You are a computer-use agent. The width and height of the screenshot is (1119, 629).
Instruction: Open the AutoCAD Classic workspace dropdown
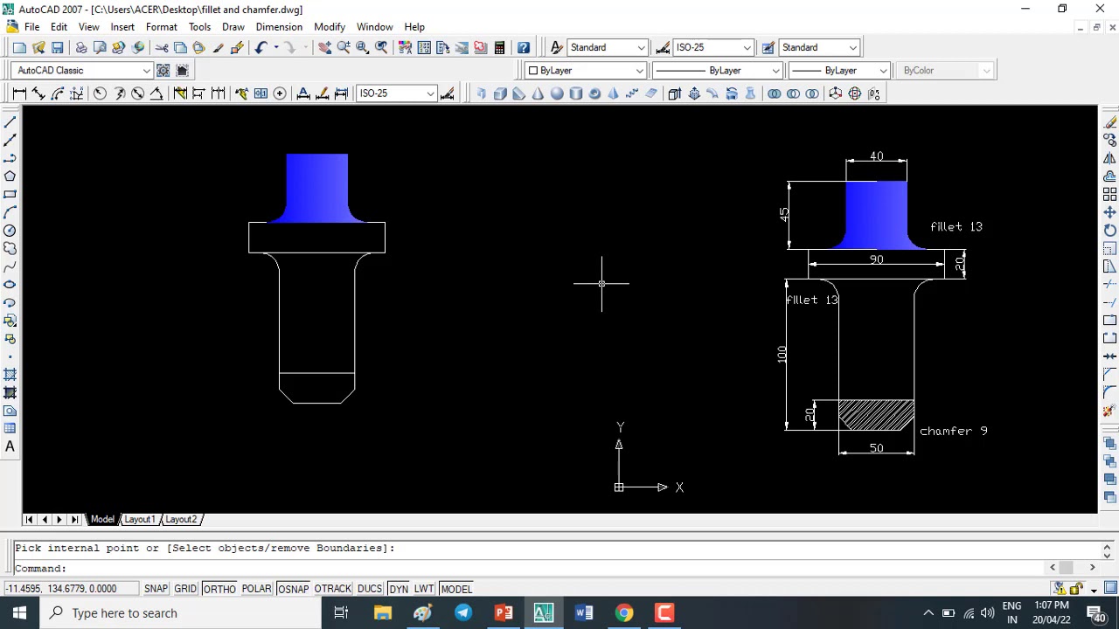point(83,70)
